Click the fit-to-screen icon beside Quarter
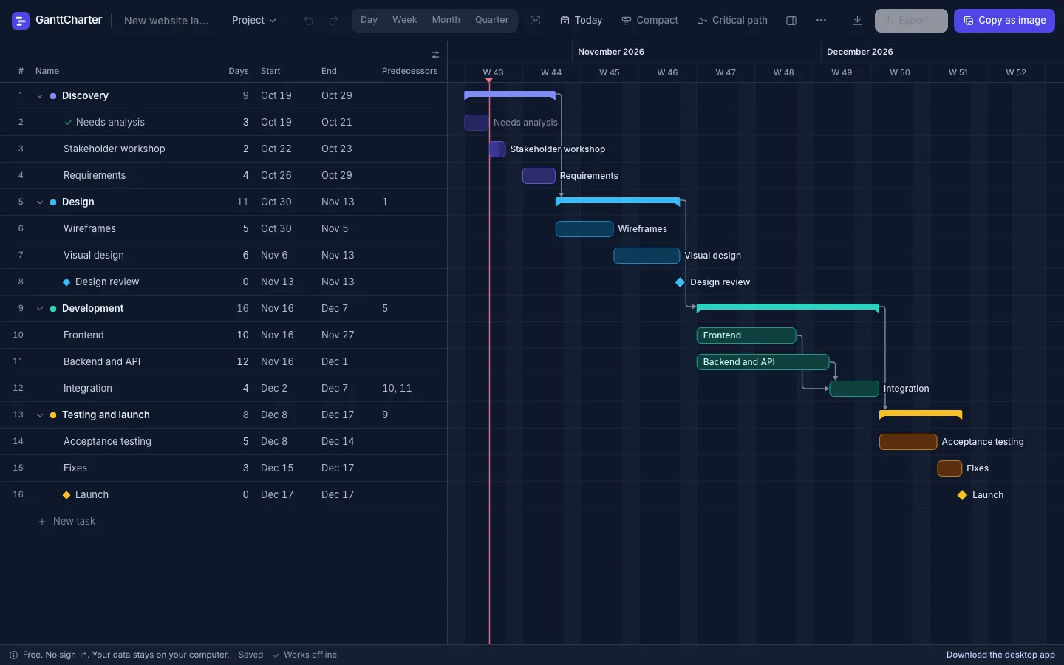The height and width of the screenshot is (665, 1064). [x=536, y=21]
